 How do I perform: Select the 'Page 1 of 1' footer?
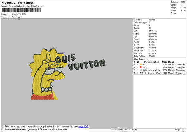click(180, 130)
